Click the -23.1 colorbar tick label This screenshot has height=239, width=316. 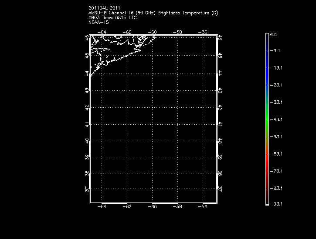276,85
